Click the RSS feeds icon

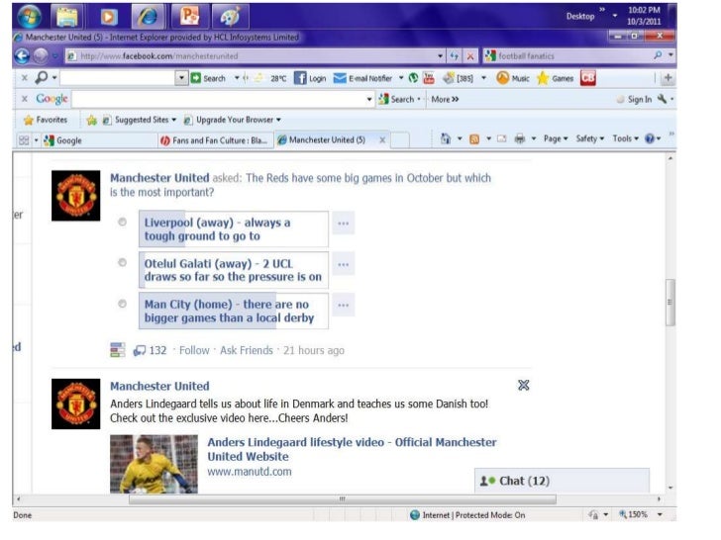tap(474, 138)
